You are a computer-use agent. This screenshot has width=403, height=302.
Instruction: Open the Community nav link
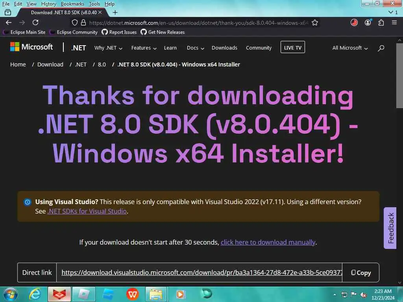259,48
